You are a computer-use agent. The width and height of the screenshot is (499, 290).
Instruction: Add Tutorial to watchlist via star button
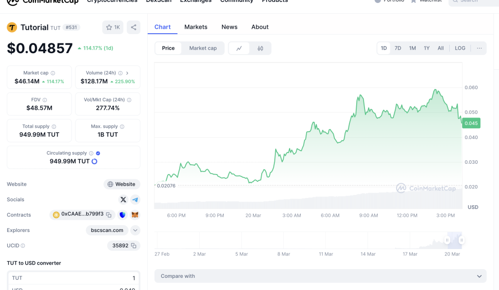[113, 27]
